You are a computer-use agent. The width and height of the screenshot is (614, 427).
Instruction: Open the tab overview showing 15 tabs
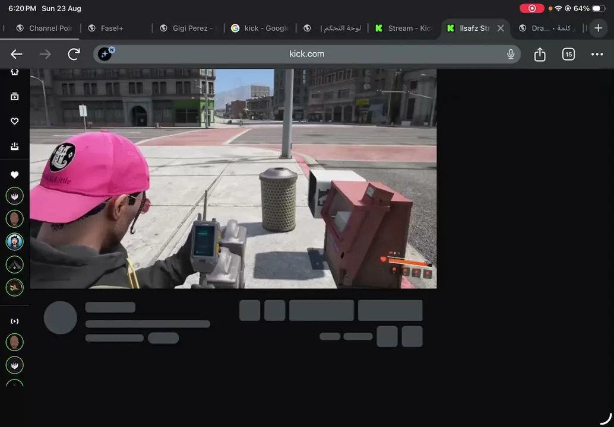pos(568,55)
